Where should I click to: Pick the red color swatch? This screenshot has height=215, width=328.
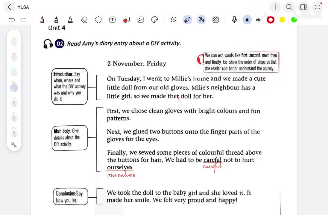pyautogui.click(x=271, y=20)
